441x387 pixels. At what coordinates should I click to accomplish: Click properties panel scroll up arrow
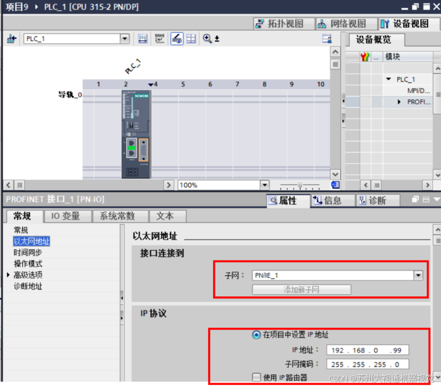(x=437, y=230)
